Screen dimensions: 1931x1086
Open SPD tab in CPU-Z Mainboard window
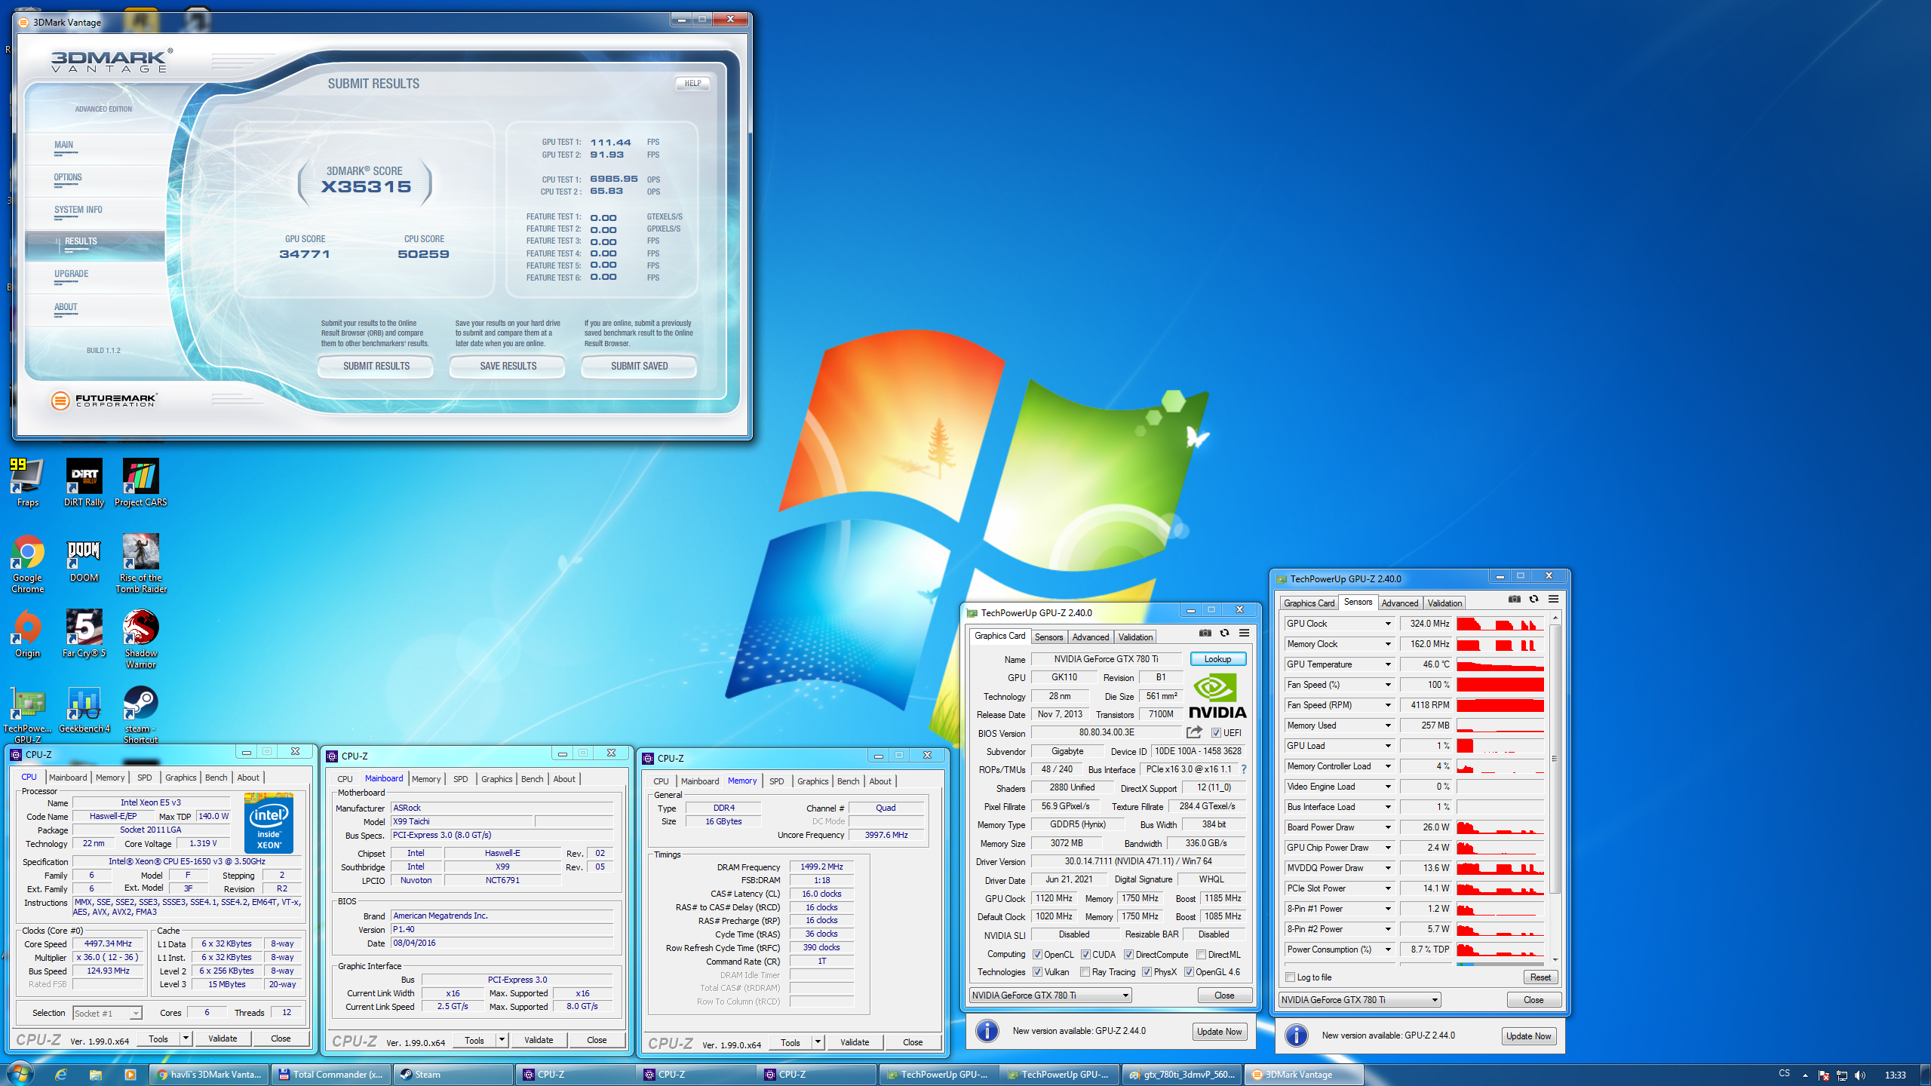[x=460, y=779]
